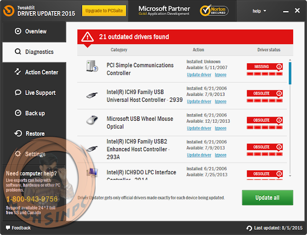Switch to the Back up section
The image size is (307, 235).
(34, 113)
